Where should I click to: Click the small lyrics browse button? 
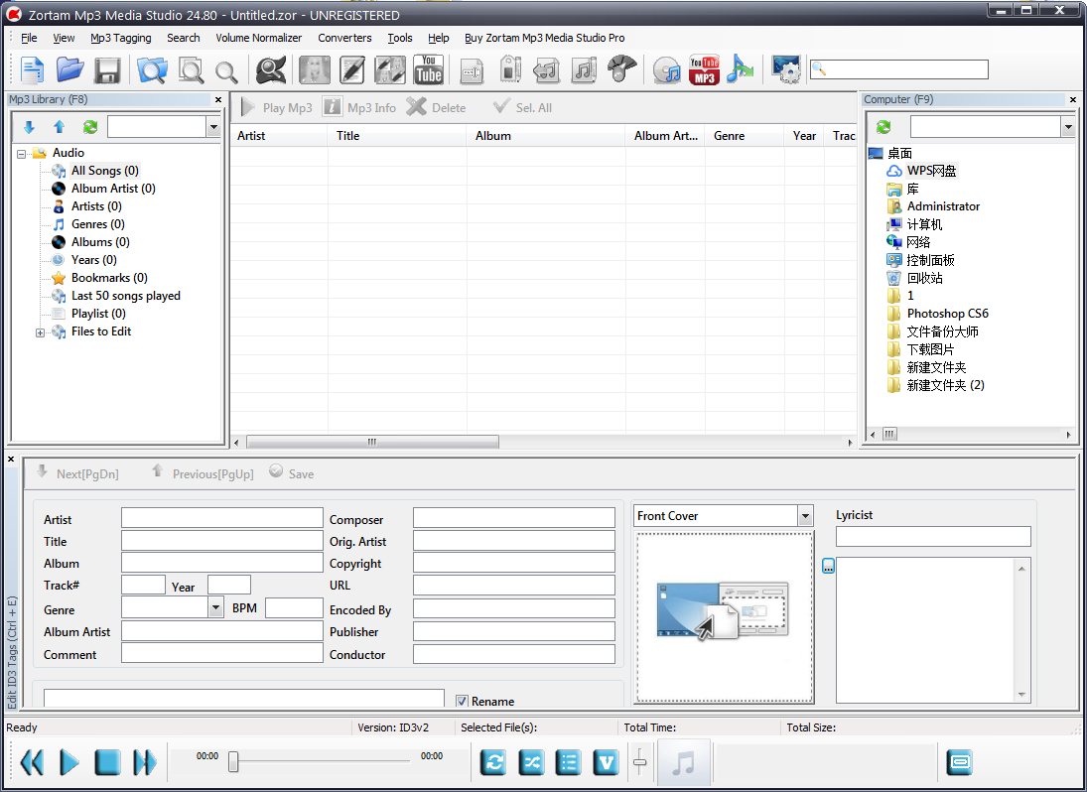(x=828, y=566)
